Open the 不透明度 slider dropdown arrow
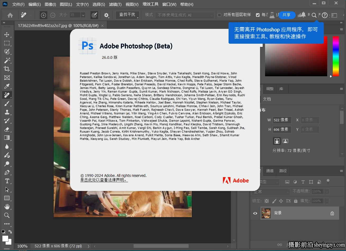This screenshot has width=346, height=251. [x=327, y=191]
